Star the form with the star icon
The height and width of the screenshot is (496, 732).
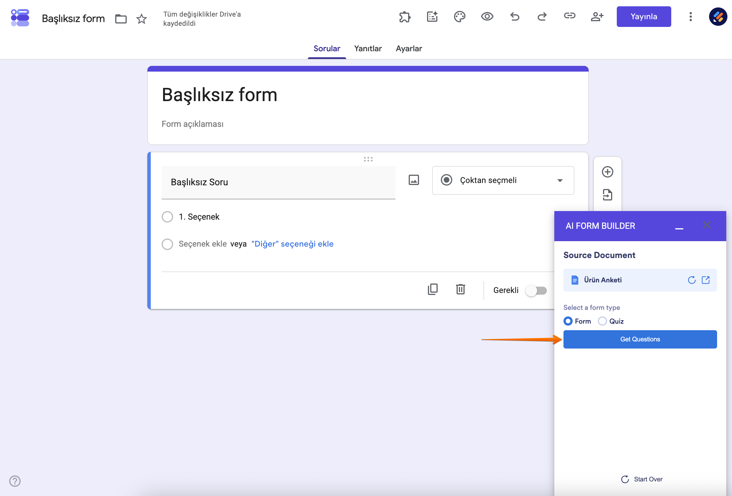pos(141,19)
